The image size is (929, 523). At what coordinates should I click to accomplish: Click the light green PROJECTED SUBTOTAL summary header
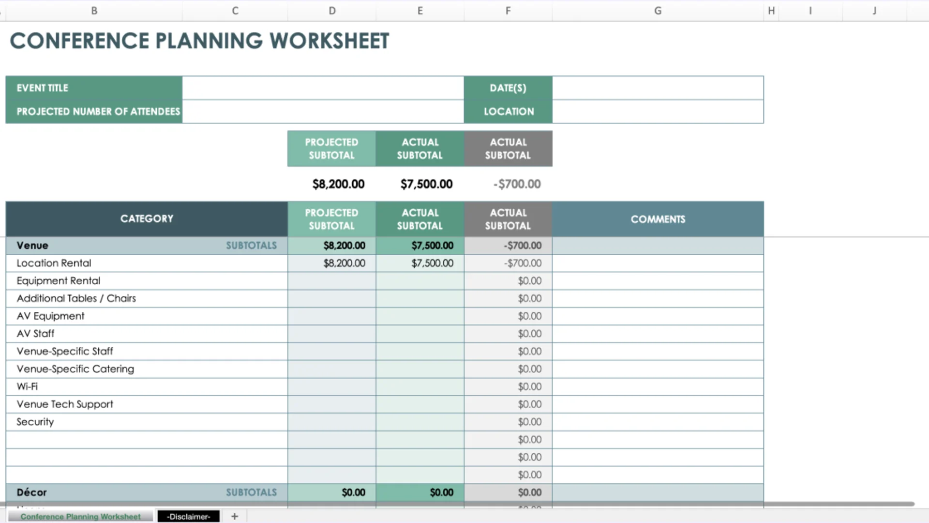coord(332,149)
